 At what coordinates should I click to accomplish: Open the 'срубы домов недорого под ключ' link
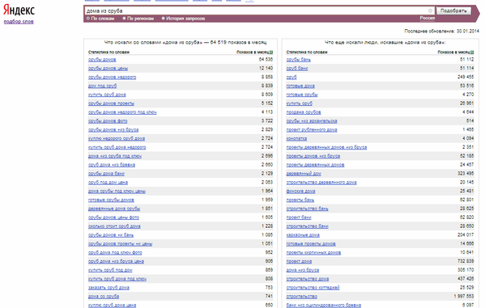pyautogui.click(x=122, y=112)
